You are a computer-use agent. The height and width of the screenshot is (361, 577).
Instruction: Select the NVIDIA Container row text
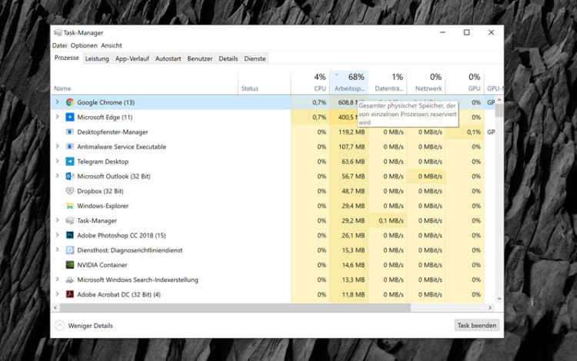click(102, 265)
